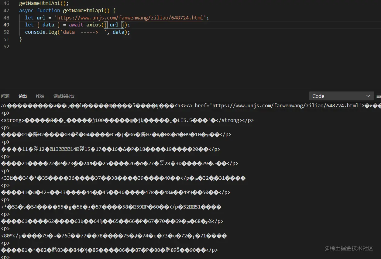Click the getNameHtmlApi() call on line 46
Screen dimensions: 381x259
click(x=44, y=3)
